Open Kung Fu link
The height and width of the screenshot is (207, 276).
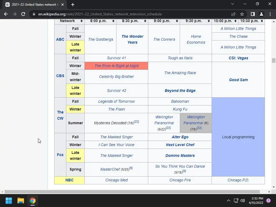pos(180,109)
